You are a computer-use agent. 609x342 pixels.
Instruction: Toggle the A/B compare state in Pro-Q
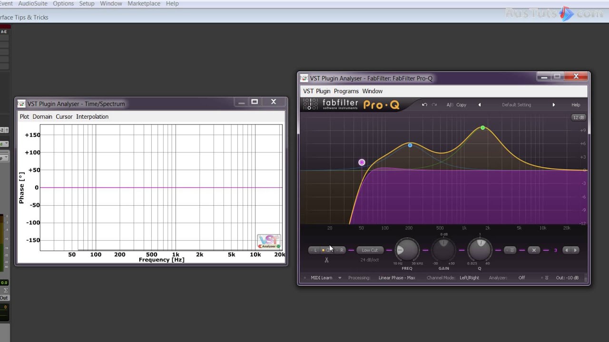[450, 104]
